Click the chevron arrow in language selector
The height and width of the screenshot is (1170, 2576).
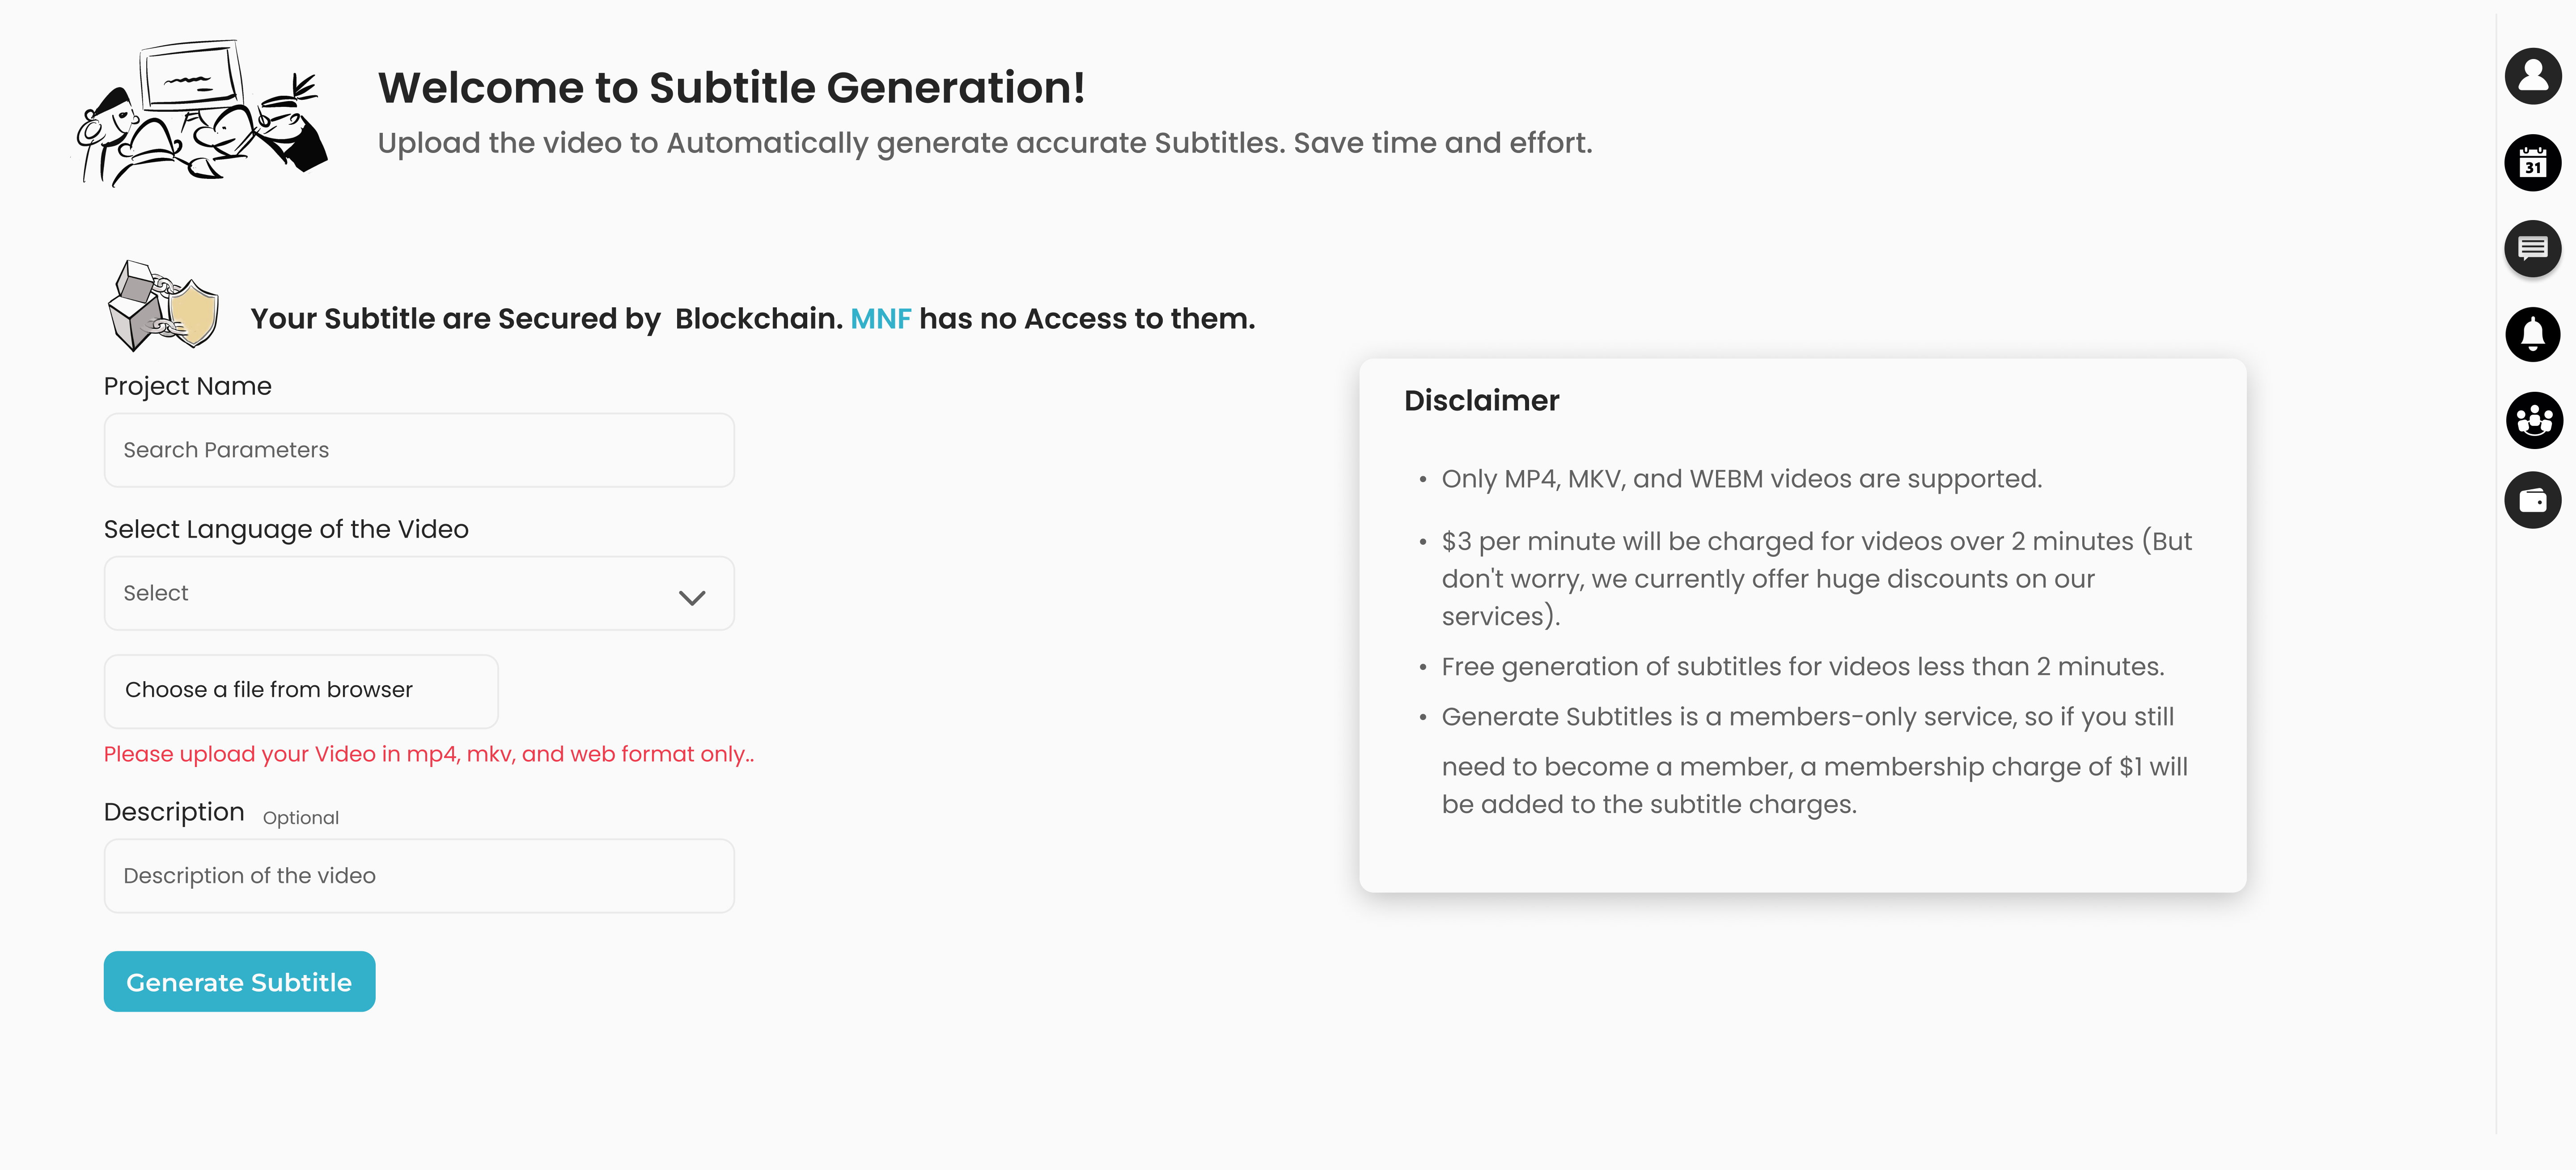tap(692, 598)
